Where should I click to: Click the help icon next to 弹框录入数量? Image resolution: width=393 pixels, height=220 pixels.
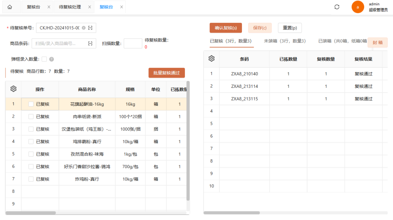52,59
